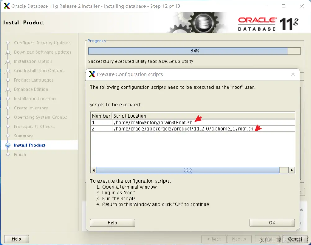The image size is (311, 245).
Task: Select Finish step in sidebar
Action: [20, 155]
